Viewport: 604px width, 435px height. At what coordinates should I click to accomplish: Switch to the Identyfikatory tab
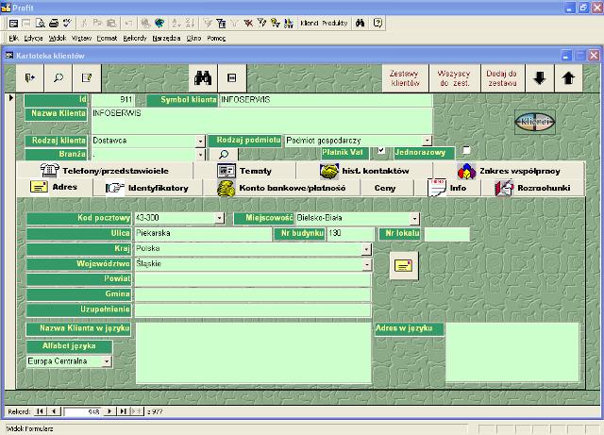pyautogui.click(x=147, y=188)
